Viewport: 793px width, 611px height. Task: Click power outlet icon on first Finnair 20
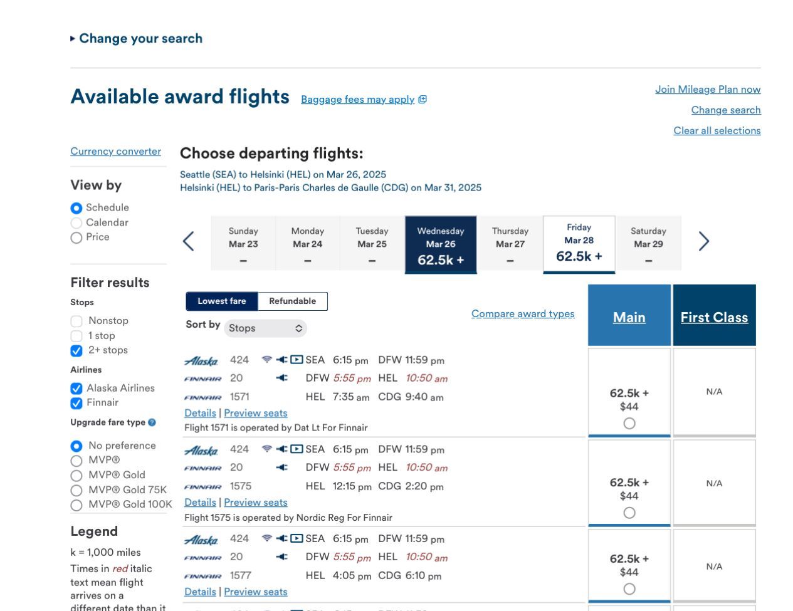point(281,378)
